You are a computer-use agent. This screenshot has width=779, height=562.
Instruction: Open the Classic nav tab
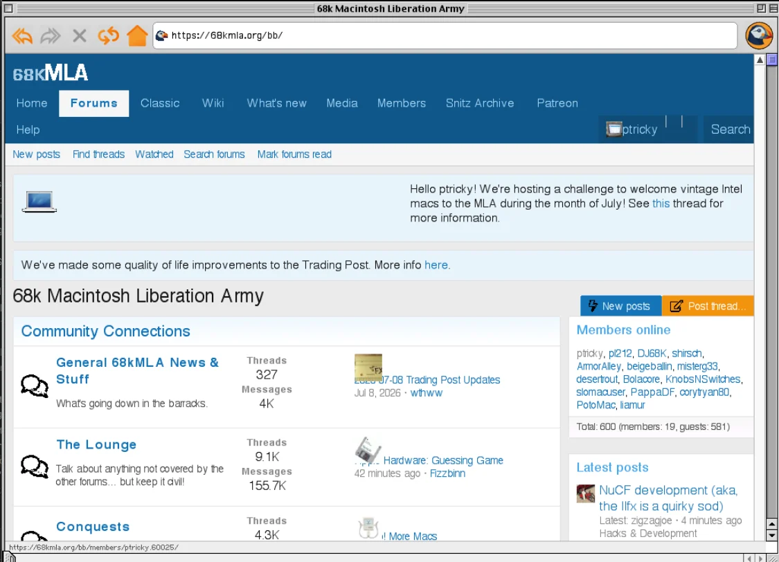pos(160,103)
